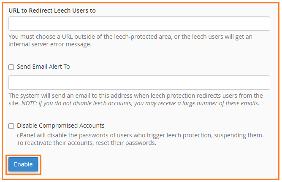Tick the Send Email Alert To checkbox
282x182 pixels.
pyautogui.click(x=11, y=67)
